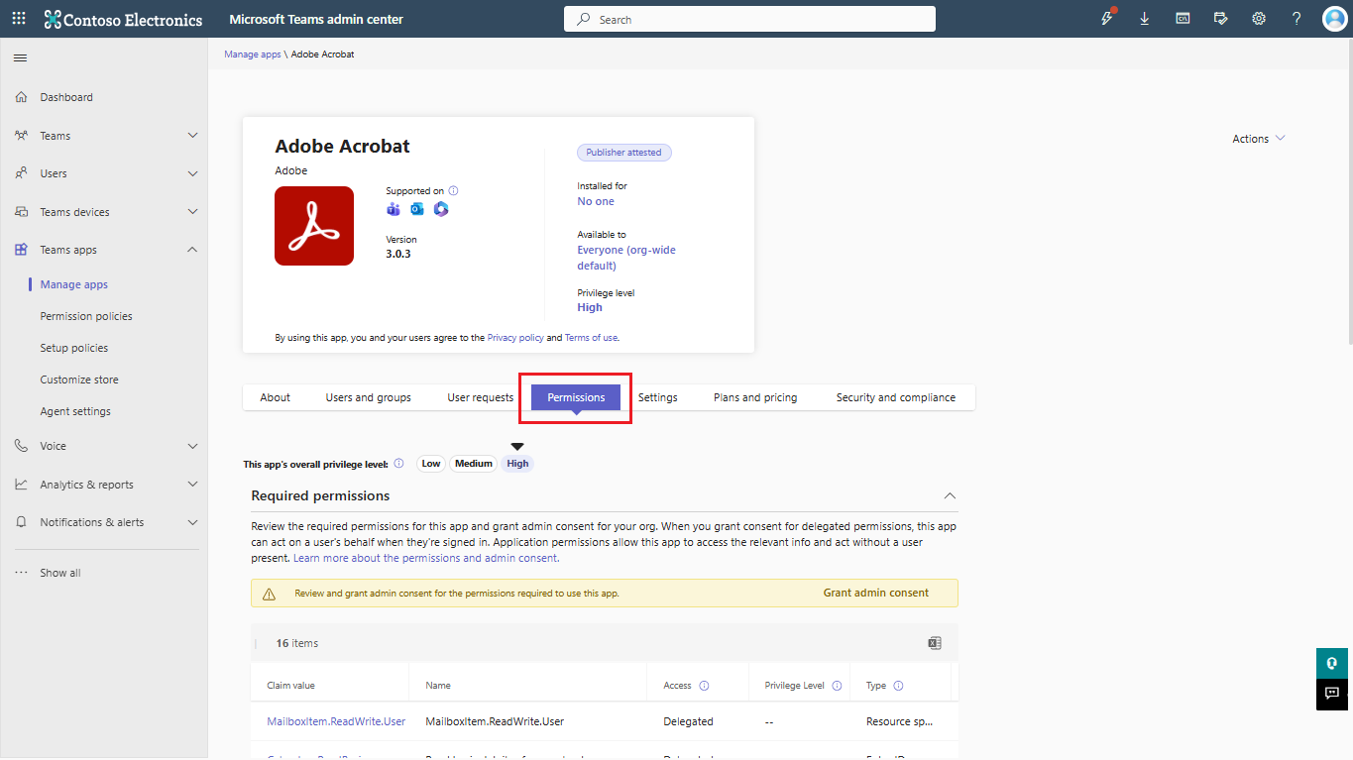The width and height of the screenshot is (1353, 760).
Task: Click the Analytics & reports chart icon
Action: (x=21, y=485)
